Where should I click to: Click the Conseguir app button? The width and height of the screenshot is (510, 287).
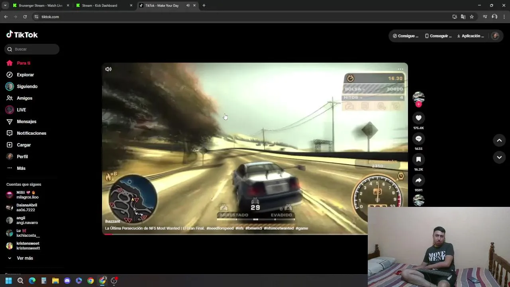coord(438,36)
